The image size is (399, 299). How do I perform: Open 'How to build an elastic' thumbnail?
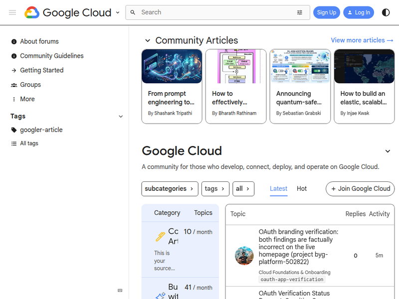[x=364, y=66]
